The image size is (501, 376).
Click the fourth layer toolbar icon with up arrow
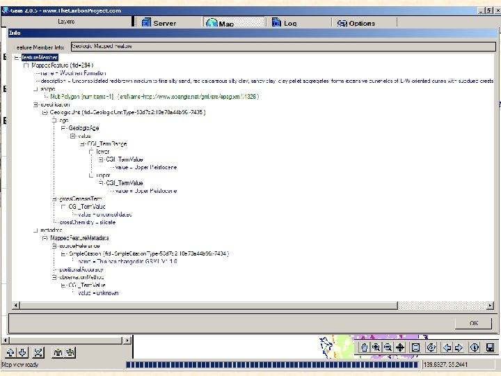(x=58, y=352)
